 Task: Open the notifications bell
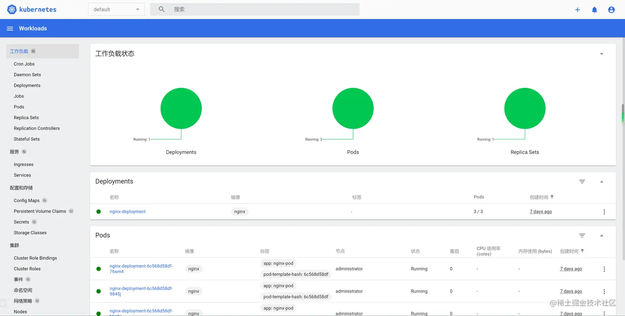point(594,10)
